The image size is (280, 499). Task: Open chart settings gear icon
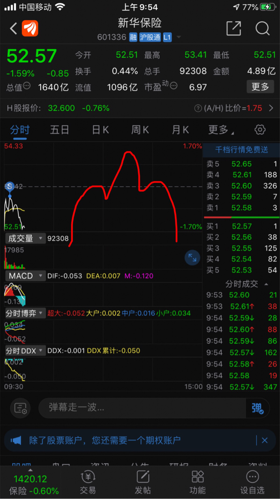click(x=260, y=130)
